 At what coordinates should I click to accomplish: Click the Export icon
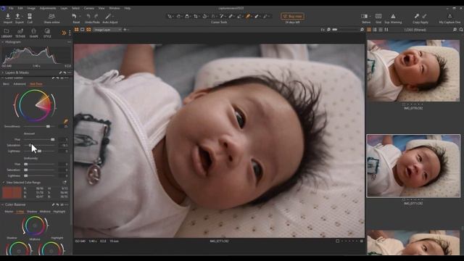click(17, 16)
